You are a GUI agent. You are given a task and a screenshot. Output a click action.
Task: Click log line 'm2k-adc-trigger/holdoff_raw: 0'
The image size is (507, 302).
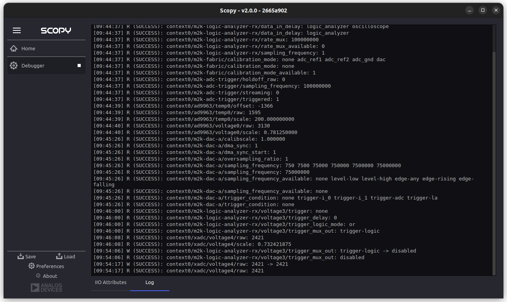189,79
